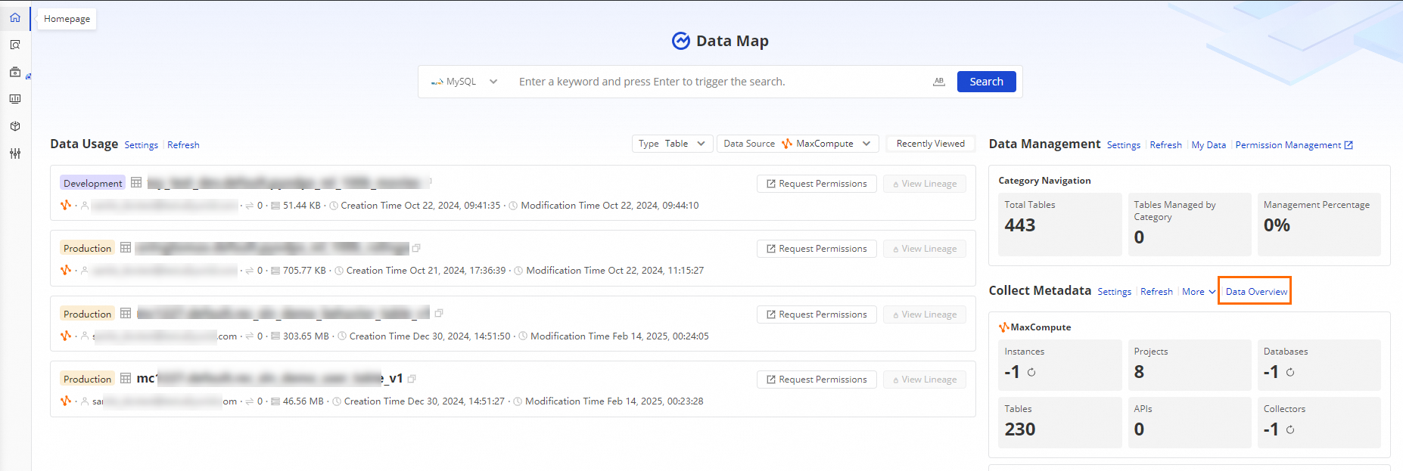
Task: Click the blue Search button
Action: click(x=986, y=82)
